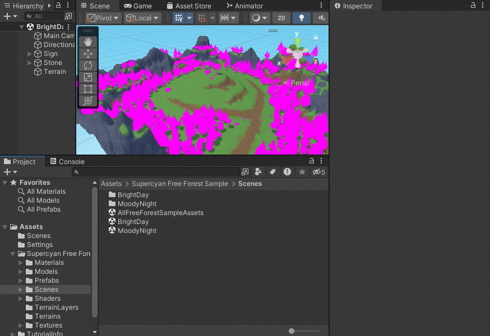Open BrightDay scene context menu dots
Image resolution: width=490 pixels, height=336 pixels.
point(68,27)
